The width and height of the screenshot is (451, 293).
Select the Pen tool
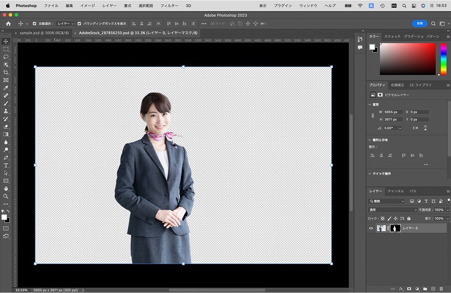coord(6,158)
